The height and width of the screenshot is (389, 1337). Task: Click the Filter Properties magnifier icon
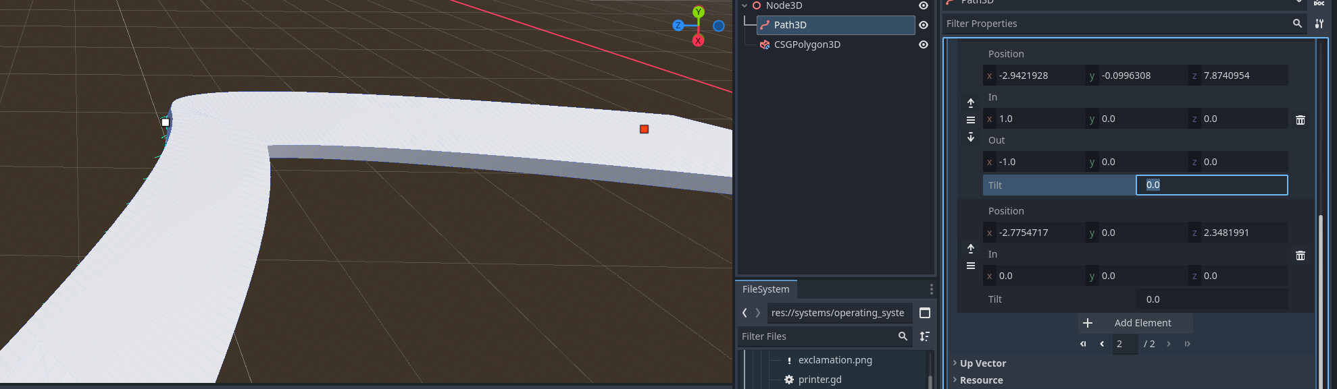1297,24
